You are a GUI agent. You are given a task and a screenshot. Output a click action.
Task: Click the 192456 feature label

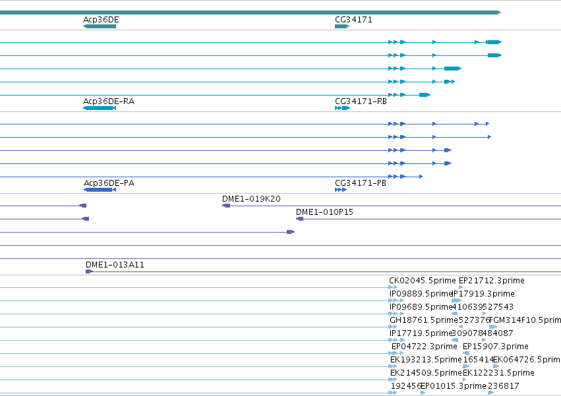pos(405,386)
